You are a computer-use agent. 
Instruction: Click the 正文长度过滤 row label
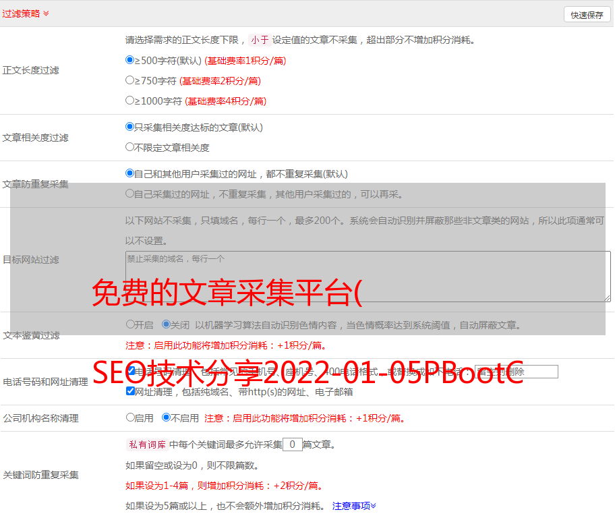point(31,71)
